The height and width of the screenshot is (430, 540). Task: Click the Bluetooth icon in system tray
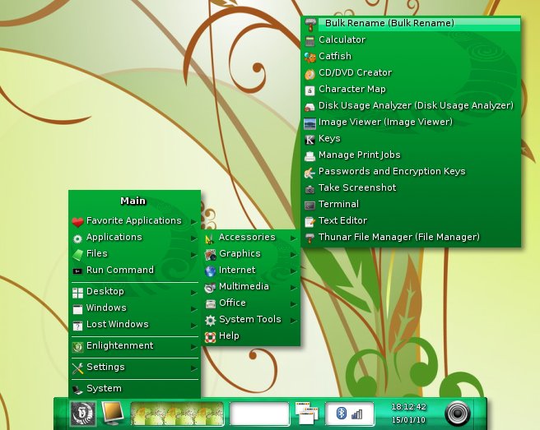[x=342, y=413]
